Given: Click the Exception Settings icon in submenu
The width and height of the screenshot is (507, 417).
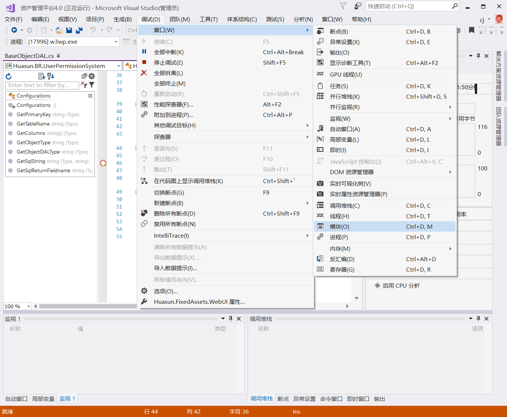Looking at the screenshot, I should (x=320, y=42).
